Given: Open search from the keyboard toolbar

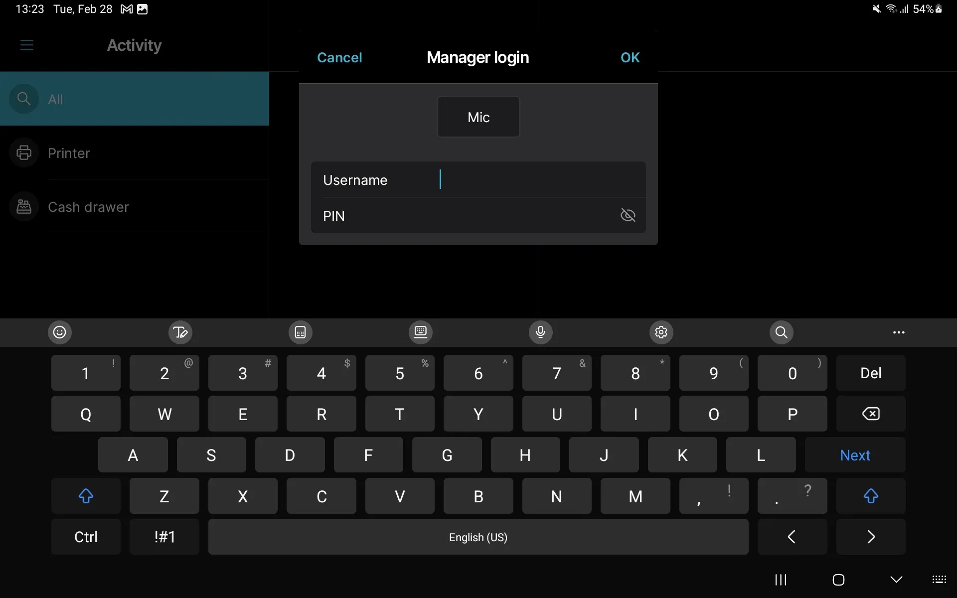Looking at the screenshot, I should pos(781,332).
